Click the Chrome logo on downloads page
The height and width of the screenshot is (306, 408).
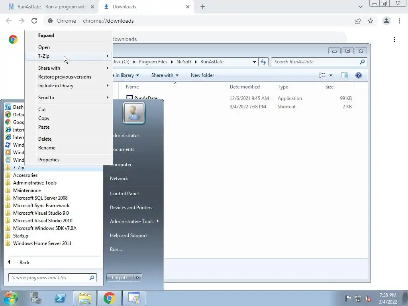[x=13, y=39]
